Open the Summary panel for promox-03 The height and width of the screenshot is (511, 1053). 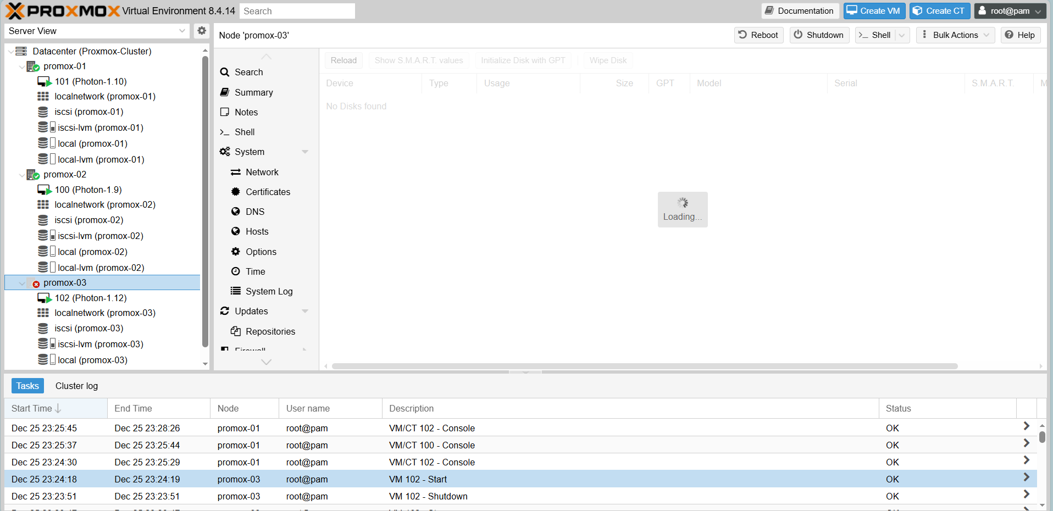(252, 92)
